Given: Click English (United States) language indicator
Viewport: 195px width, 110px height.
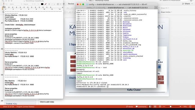Looking at the screenshot, I should click(25, 107).
